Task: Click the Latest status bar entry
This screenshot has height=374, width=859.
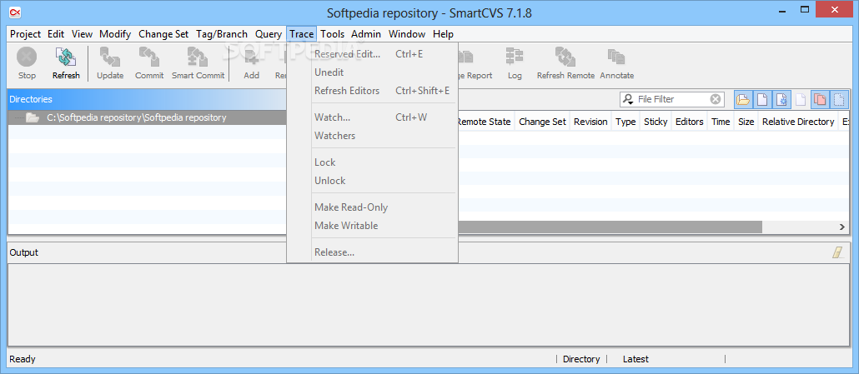Action: (635, 359)
